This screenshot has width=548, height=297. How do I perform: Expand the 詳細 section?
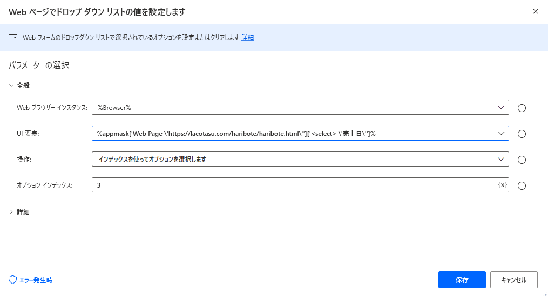12,212
